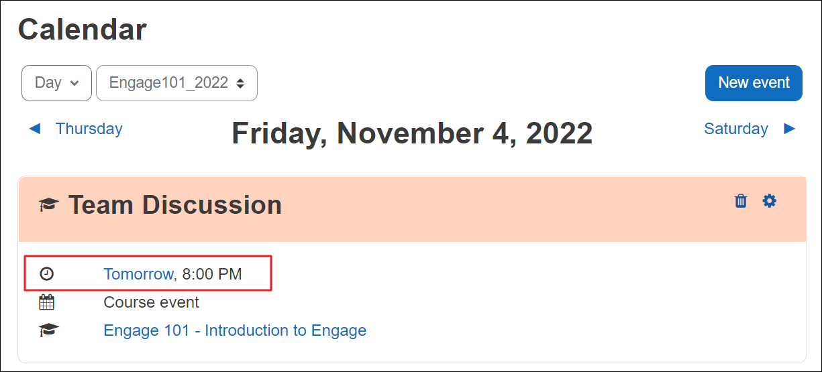Click the Team Discussion event title
This screenshot has width=822, height=372.
(175, 205)
